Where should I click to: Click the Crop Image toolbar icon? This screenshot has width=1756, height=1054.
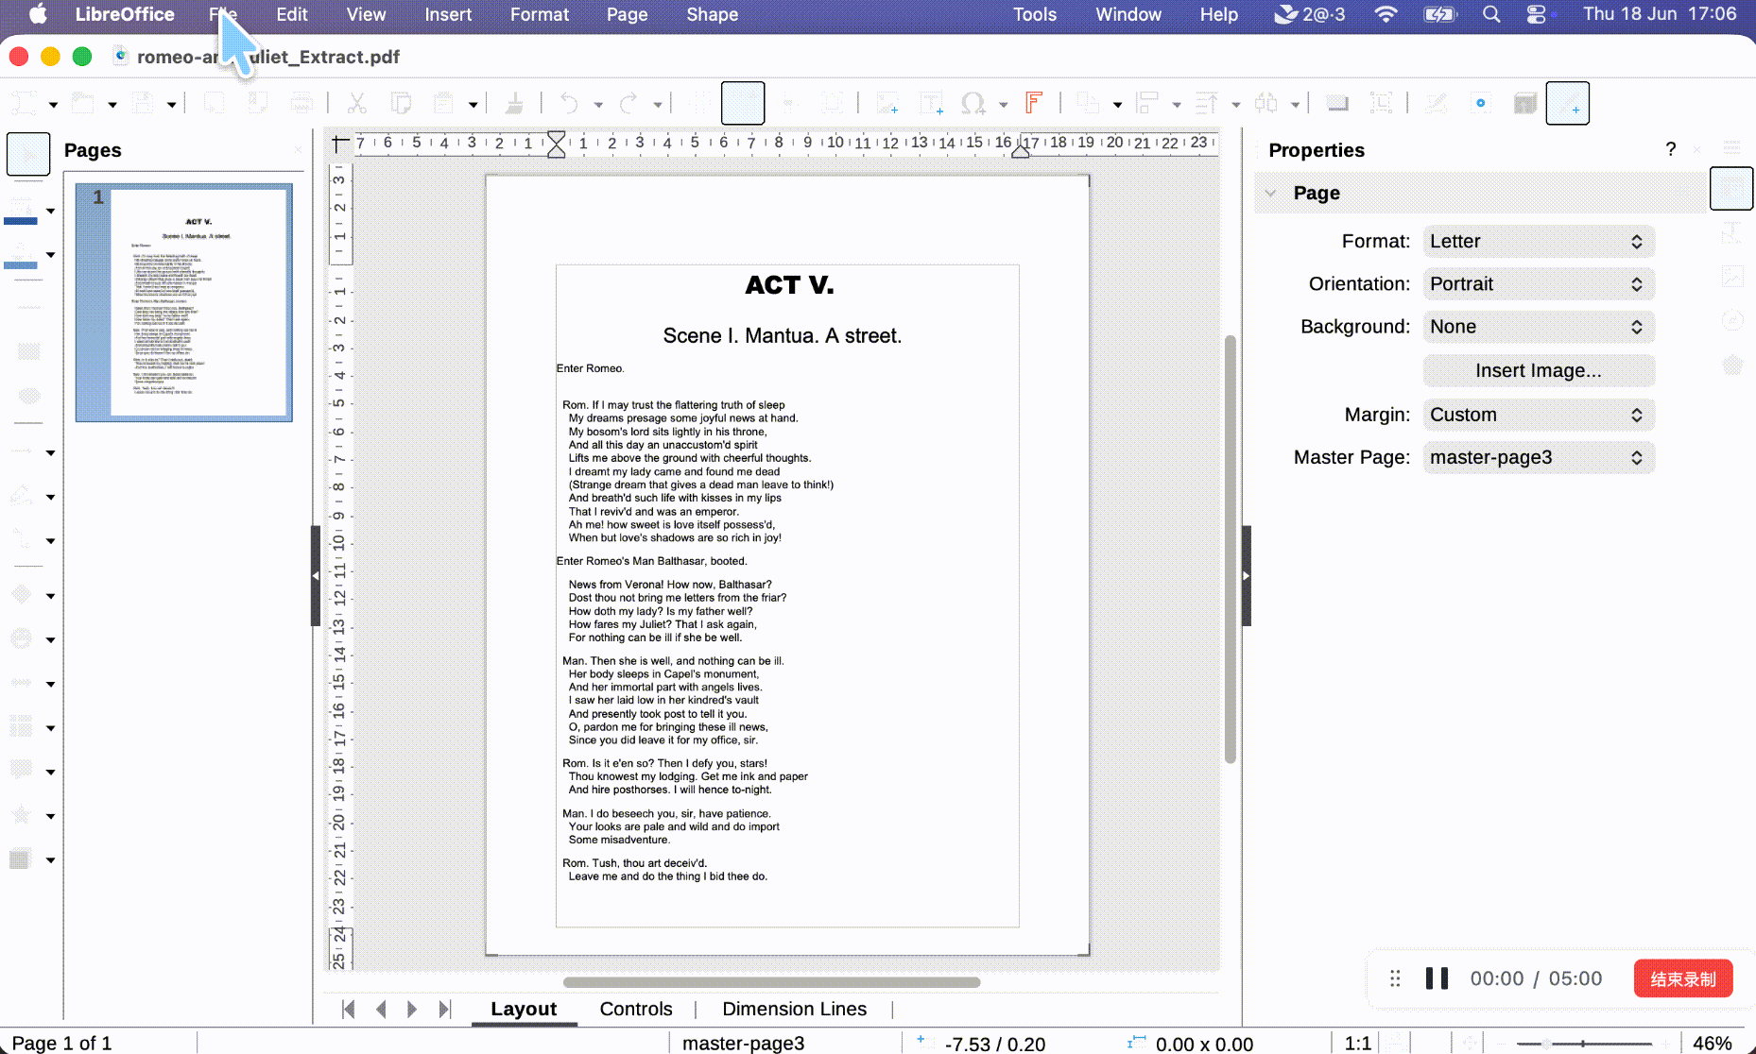[1382, 103]
